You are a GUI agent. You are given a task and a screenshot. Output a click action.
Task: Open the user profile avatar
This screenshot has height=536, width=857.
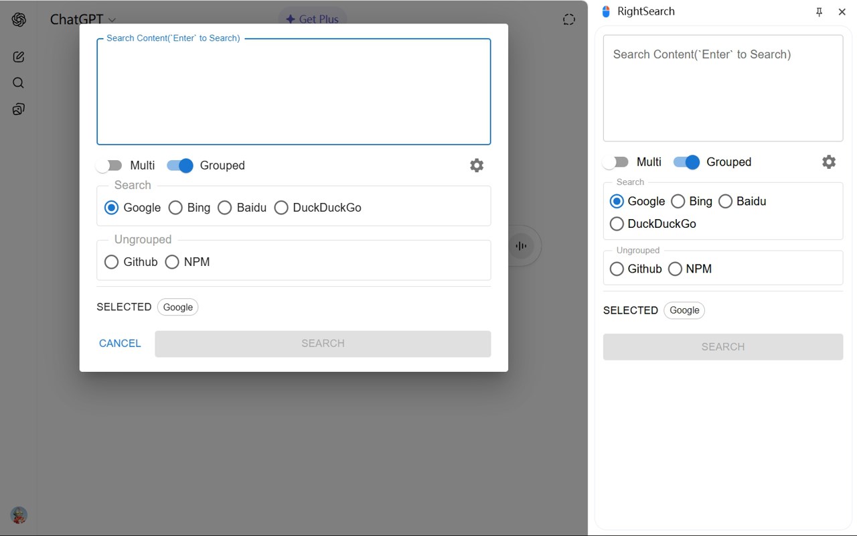[19, 515]
